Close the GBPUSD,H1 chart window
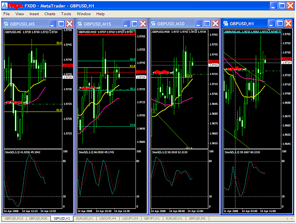Screen dimensions: 296x223 click(x=288, y=24)
